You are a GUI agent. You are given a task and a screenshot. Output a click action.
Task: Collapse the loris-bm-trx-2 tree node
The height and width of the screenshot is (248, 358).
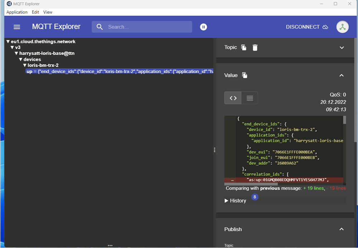pos(25,65)
